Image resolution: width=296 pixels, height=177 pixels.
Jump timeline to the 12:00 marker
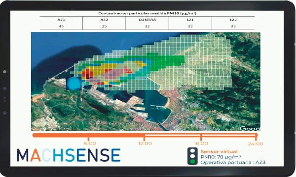click(145, 144)
